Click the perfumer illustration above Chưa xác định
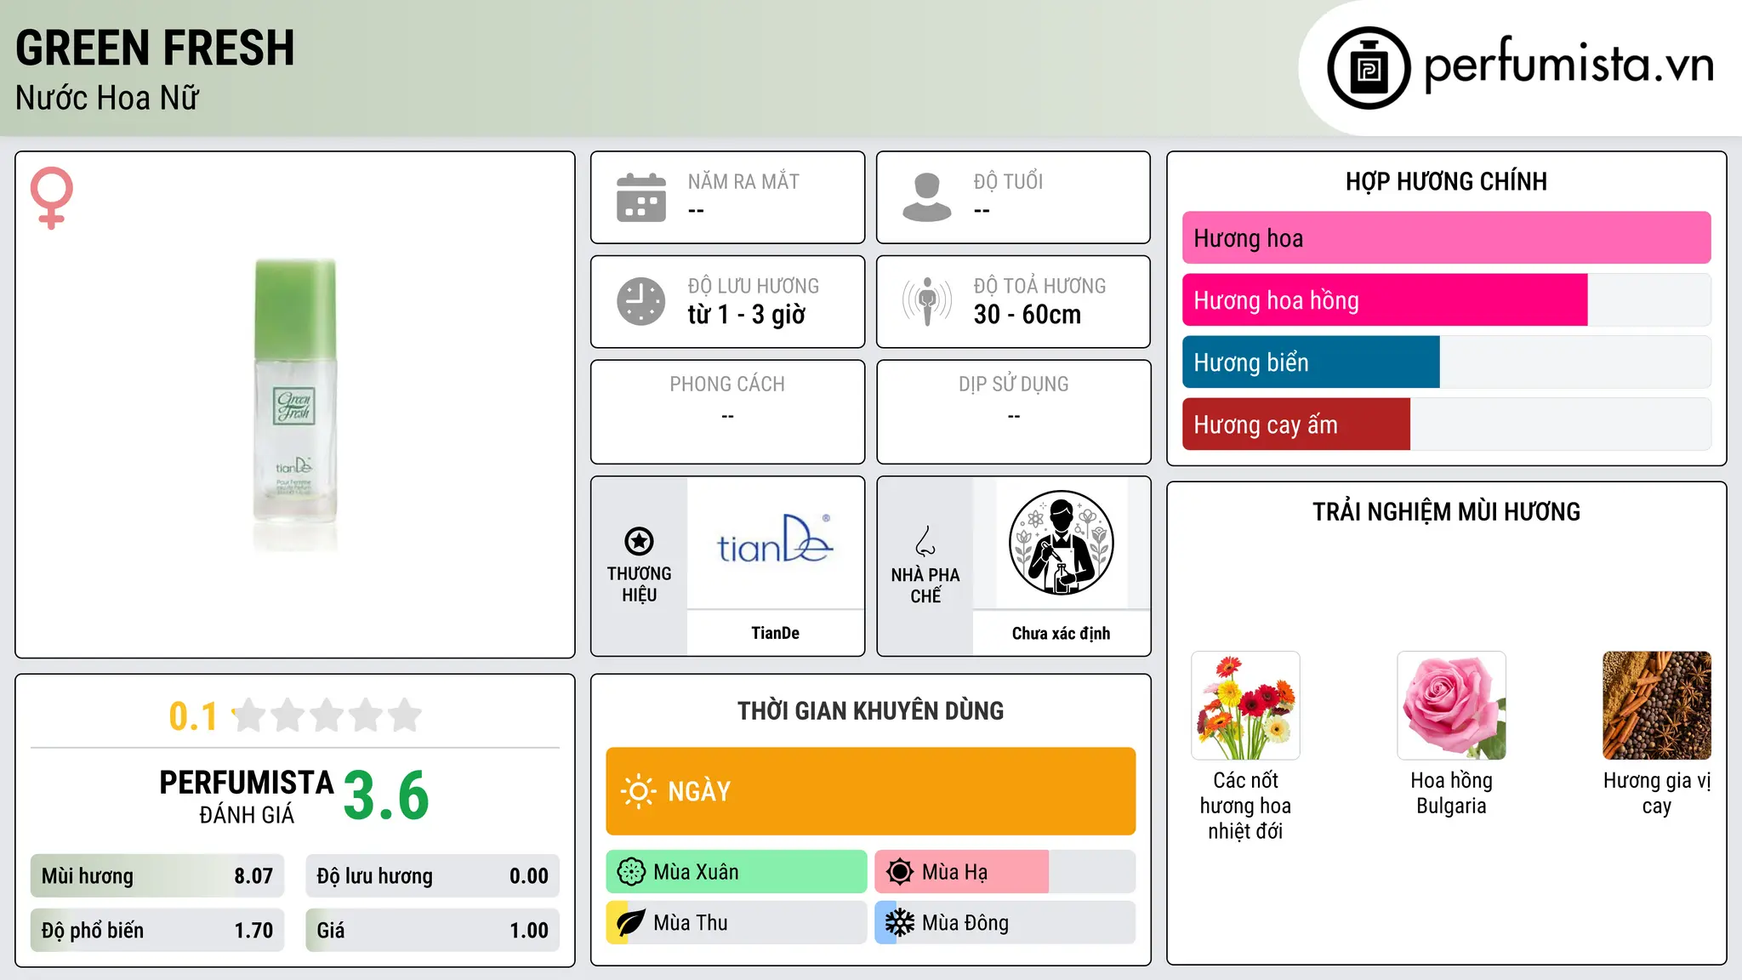The width and height of the screenshot is (1742, 980). [x=1061, y=543]
